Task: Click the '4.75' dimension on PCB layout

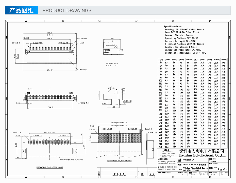Action: 84,147
